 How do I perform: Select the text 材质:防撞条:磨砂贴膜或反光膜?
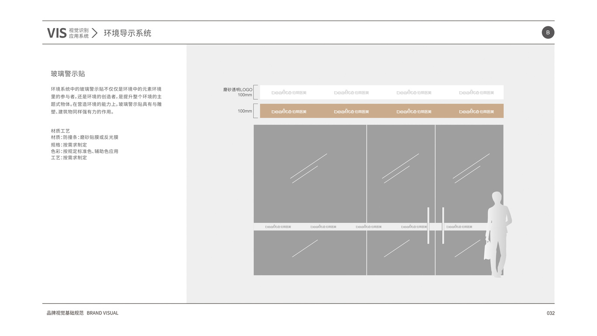click(x=84, y=137)
